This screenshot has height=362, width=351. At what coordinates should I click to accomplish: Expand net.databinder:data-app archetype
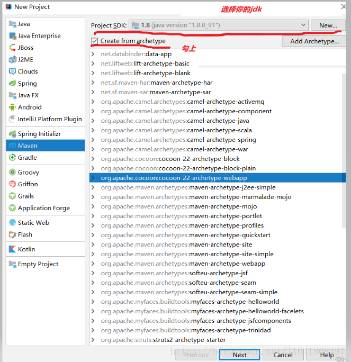(93, 54)
